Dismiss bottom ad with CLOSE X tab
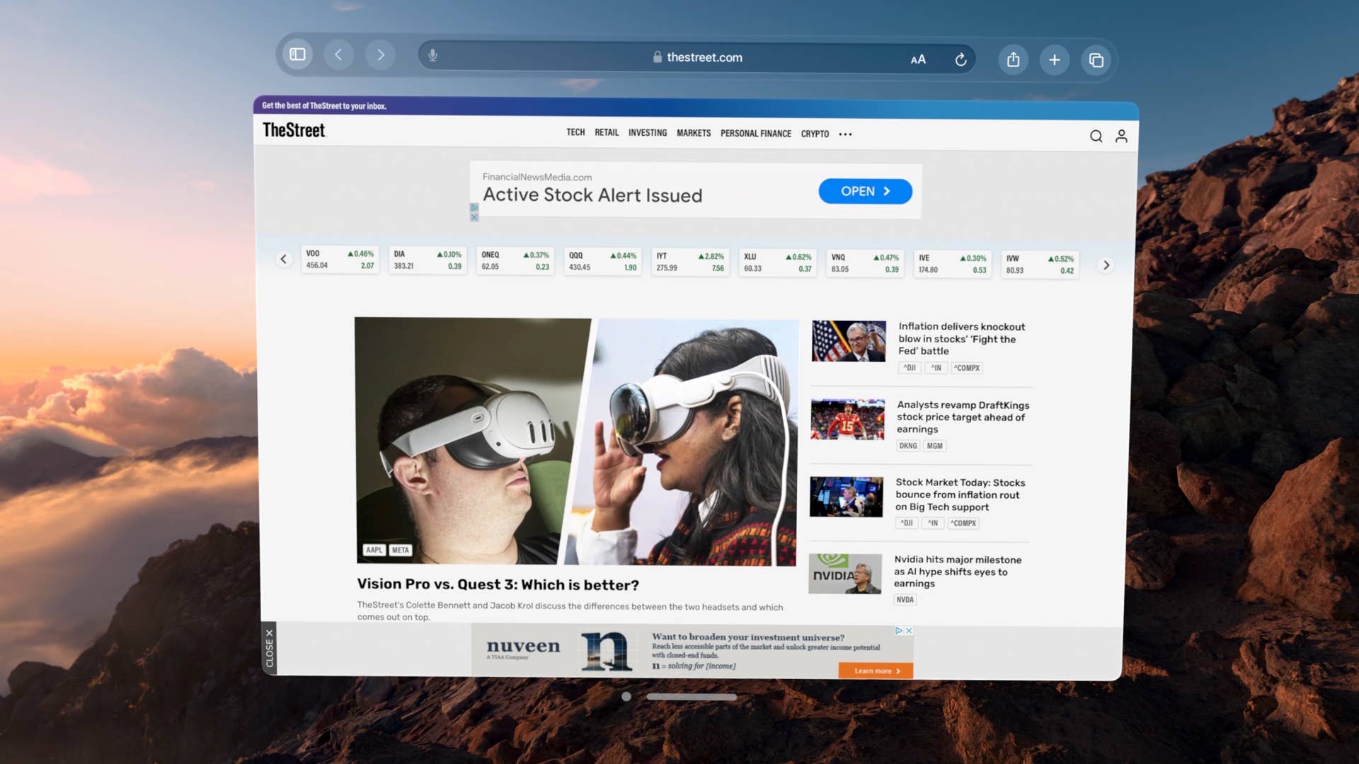1359x764 pixels. 269,648
